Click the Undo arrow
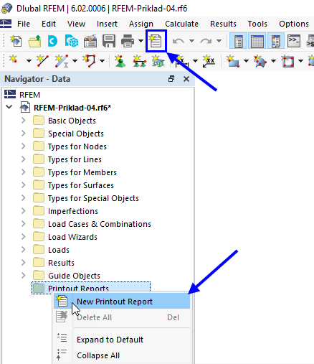Image resolution: width=314 pixels, height=364 pixels. click(179, 41)
